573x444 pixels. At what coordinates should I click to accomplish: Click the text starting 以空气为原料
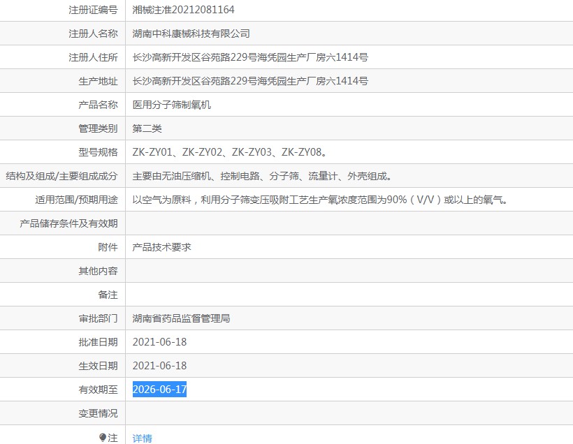(x=320, y=200)
